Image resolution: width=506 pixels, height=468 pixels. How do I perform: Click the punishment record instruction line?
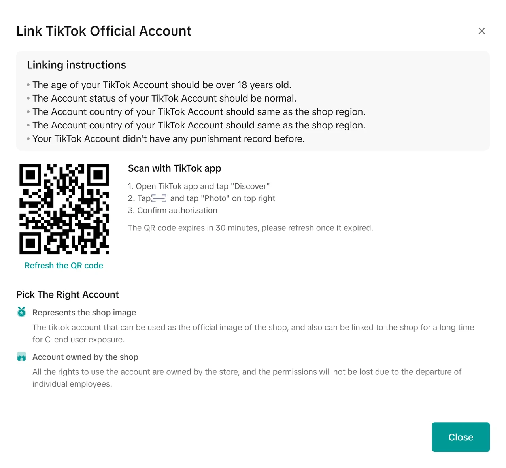coord(168,139)
